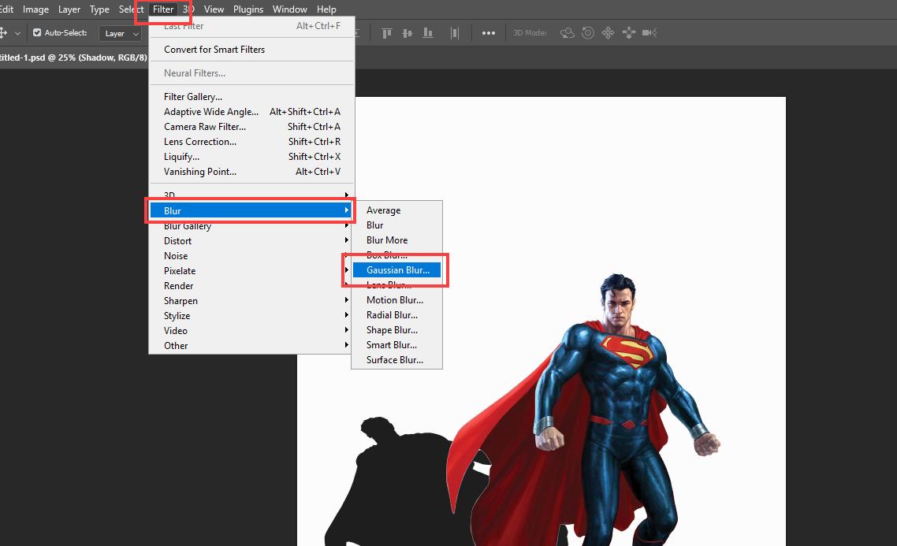The width and height of the screenshot is (897, 546).
Task: Choose Gaussian Blur from the Blur submenu
Action: coord(396,269)
